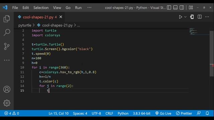The height and width of the screenshot is (120, 214).
Task: Open the View menu
Action: 57,8
